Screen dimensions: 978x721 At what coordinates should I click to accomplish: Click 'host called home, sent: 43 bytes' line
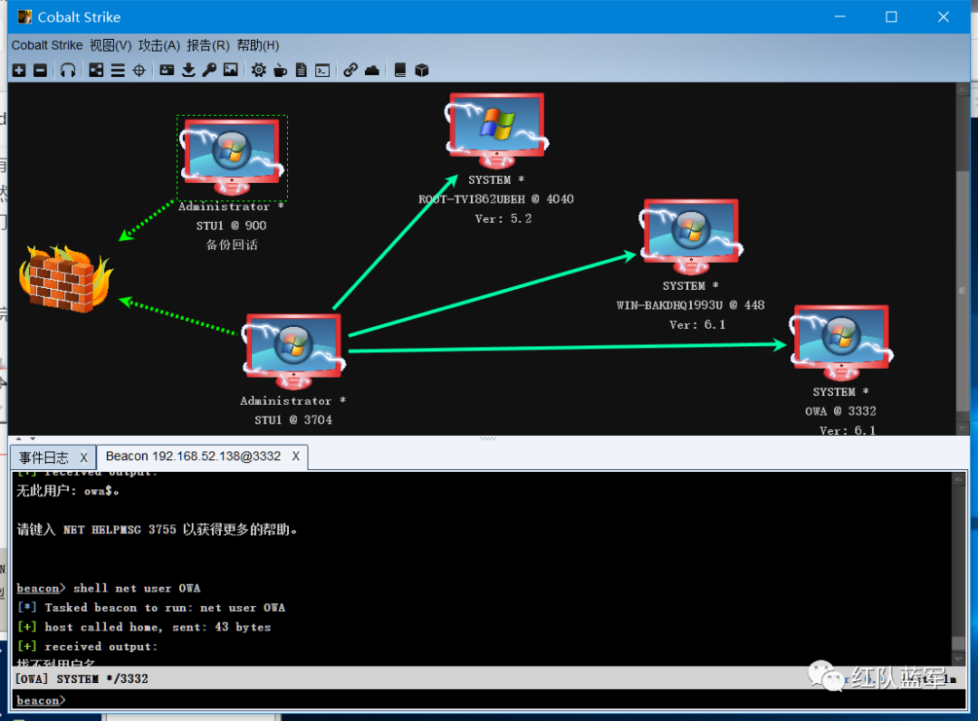pyautogui.click(x=158, y=627)
